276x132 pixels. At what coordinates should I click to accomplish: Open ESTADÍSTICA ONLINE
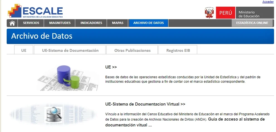[x=252, y=23]
